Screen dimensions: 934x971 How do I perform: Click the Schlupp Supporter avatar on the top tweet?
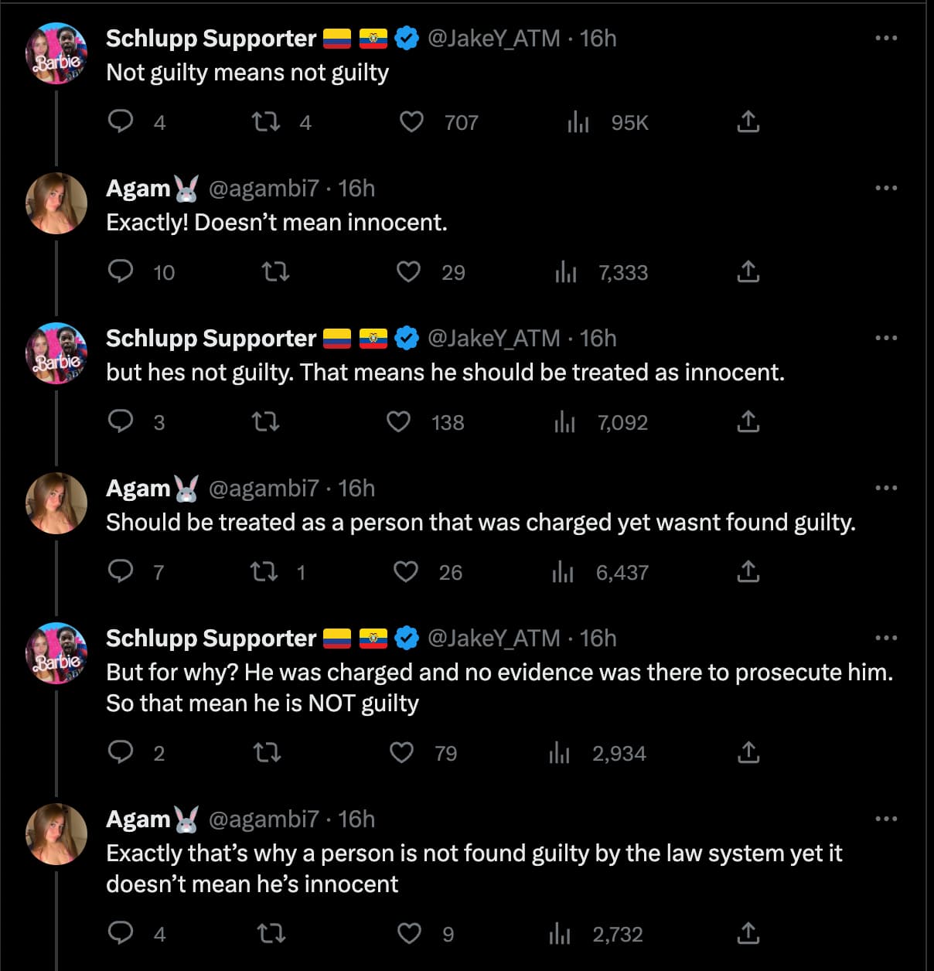pyautogui.click(x=56, y=53)
